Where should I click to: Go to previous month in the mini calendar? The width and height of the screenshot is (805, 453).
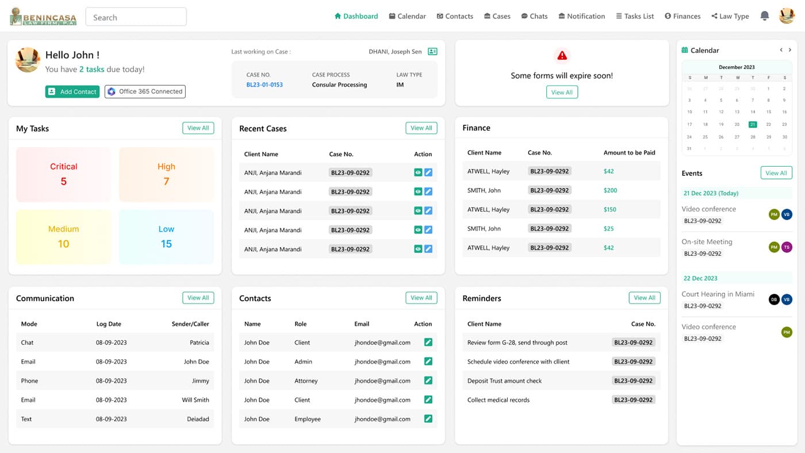(781, 50)
